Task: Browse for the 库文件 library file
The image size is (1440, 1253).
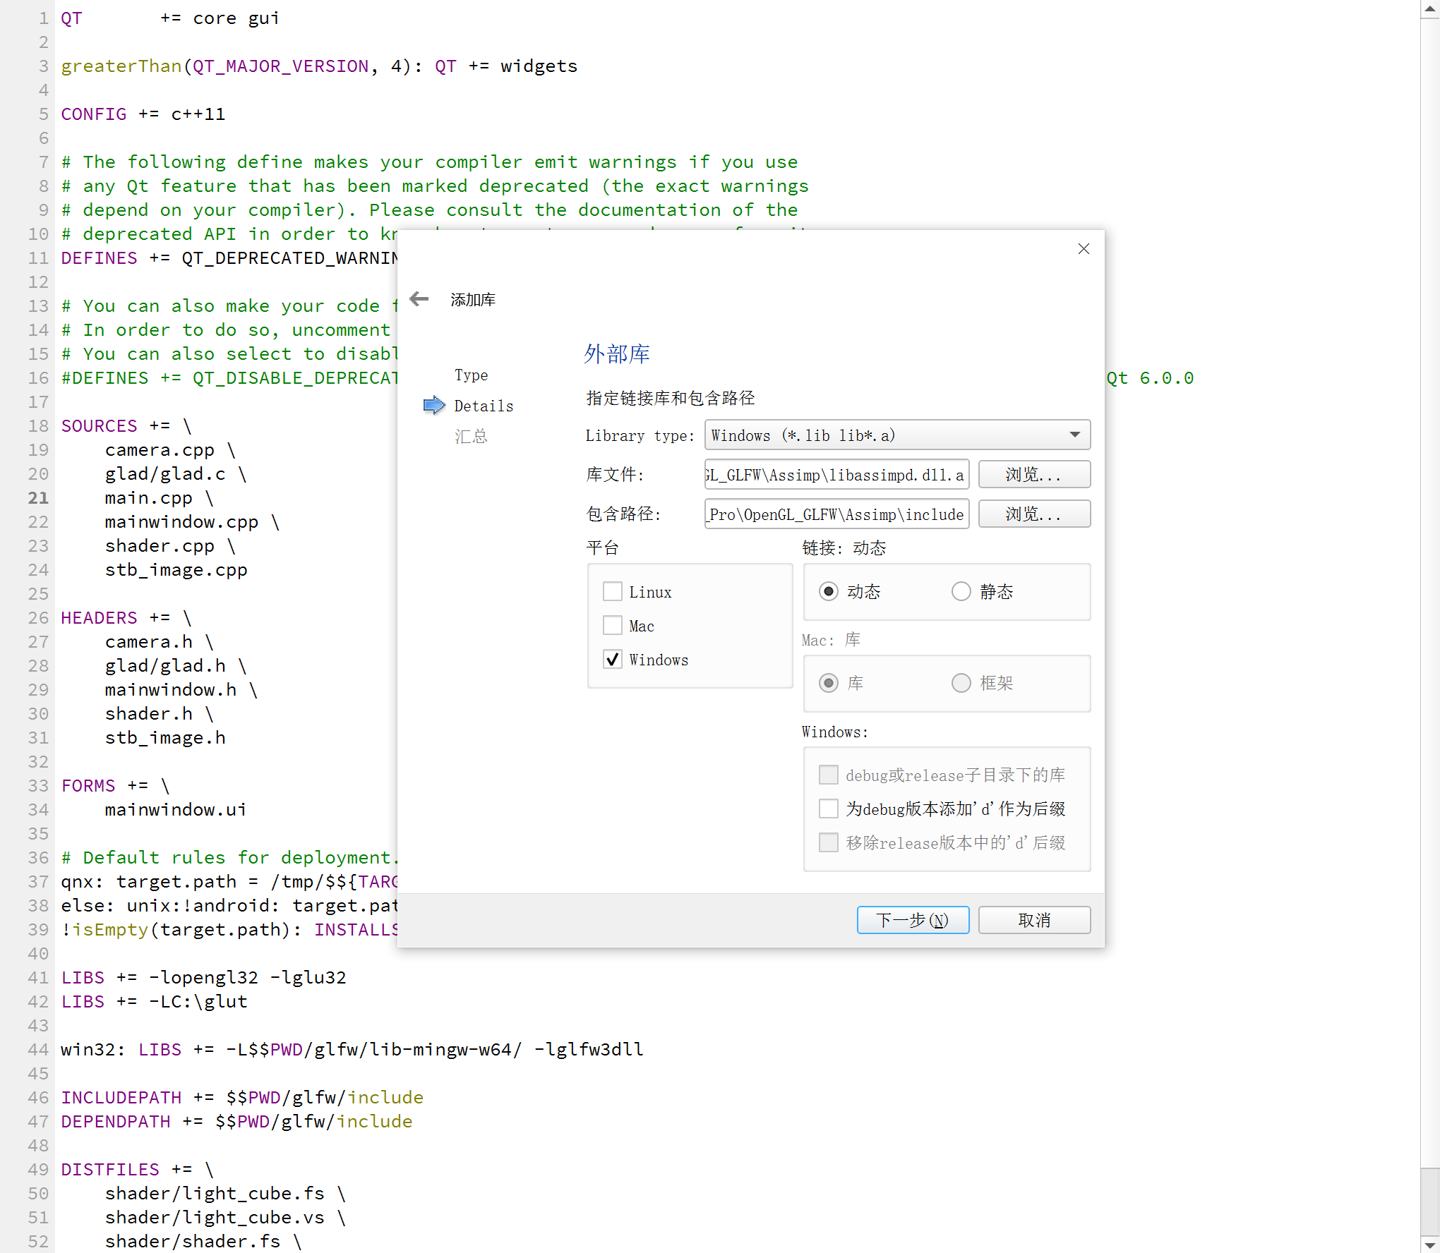Action: (x=1034, y=475)
